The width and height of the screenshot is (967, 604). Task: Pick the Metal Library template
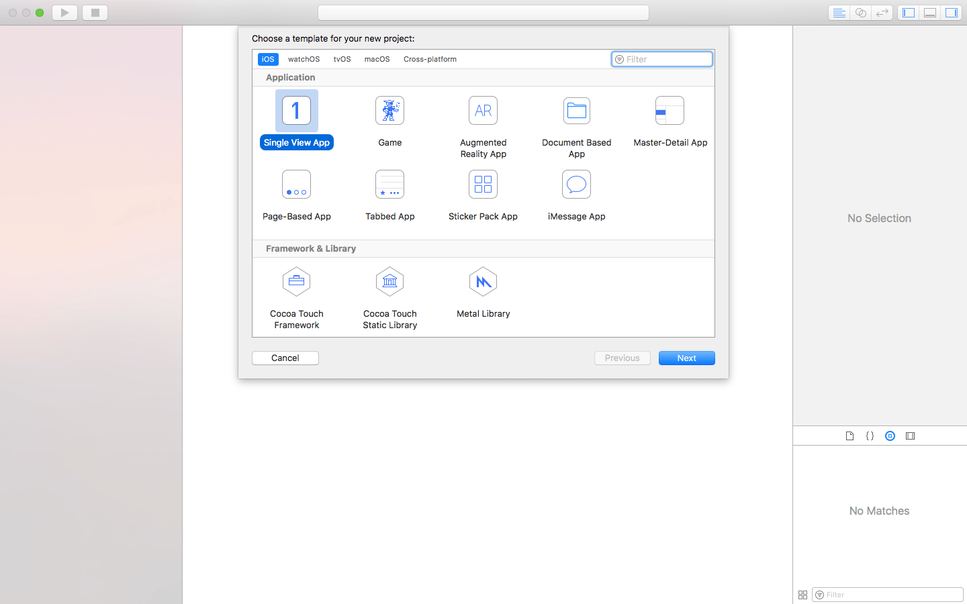(483, 283)
